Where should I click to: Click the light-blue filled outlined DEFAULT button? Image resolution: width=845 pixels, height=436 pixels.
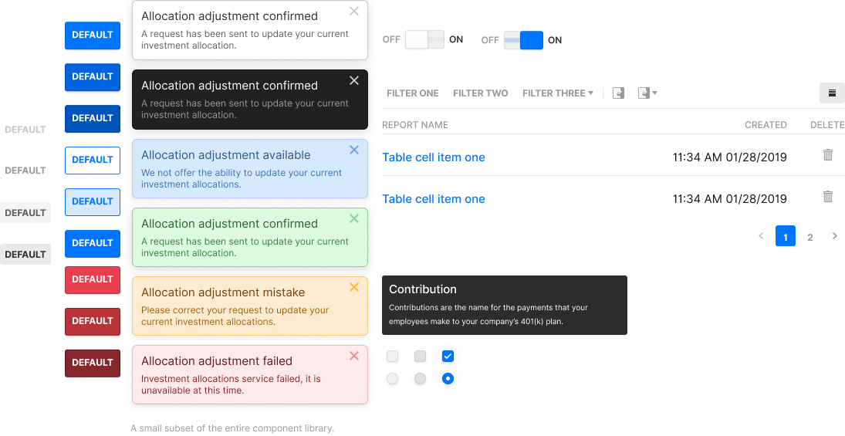click(x=93, y=201)
